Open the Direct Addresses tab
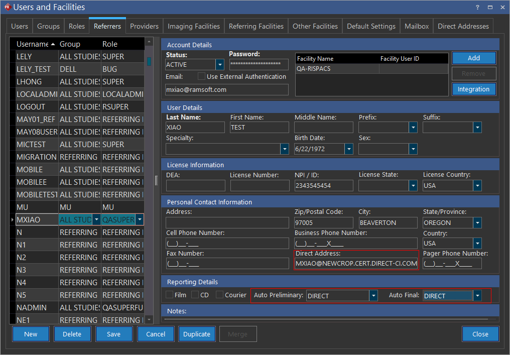Image resolution: width=510 pixels, height=355 pixels. (463, 26)
